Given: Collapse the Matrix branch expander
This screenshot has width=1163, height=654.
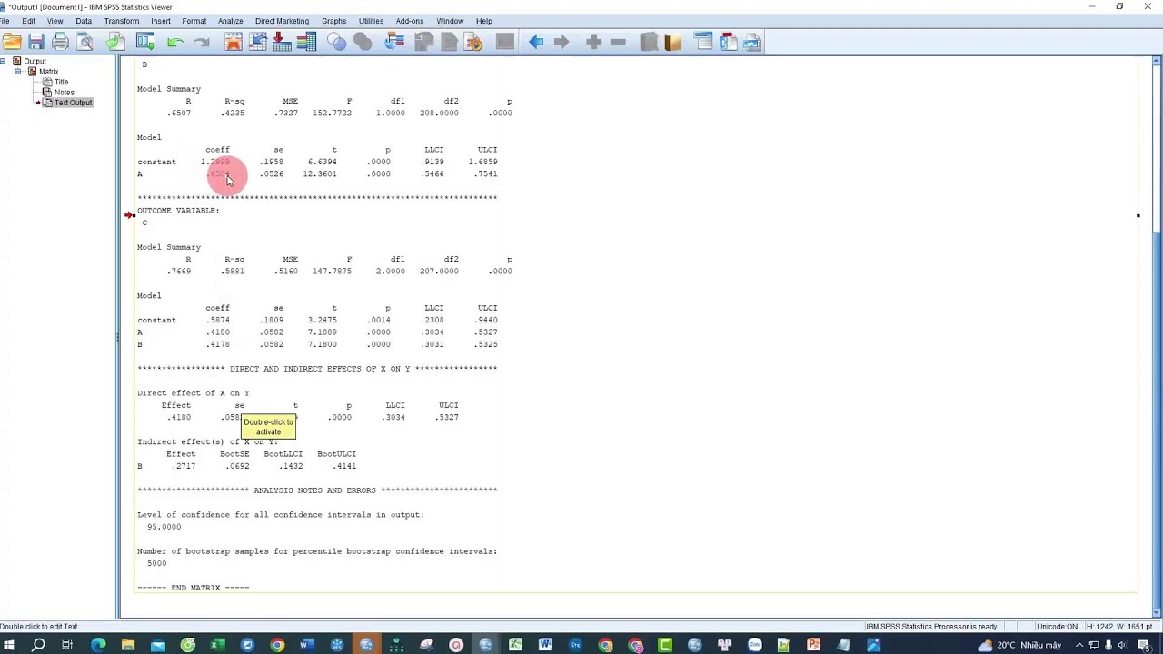Looking at the screenshot, I should tap(17, 72).
